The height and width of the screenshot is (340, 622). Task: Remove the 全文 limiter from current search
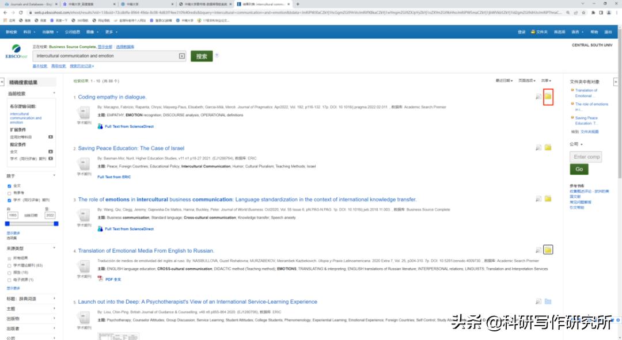50,151
